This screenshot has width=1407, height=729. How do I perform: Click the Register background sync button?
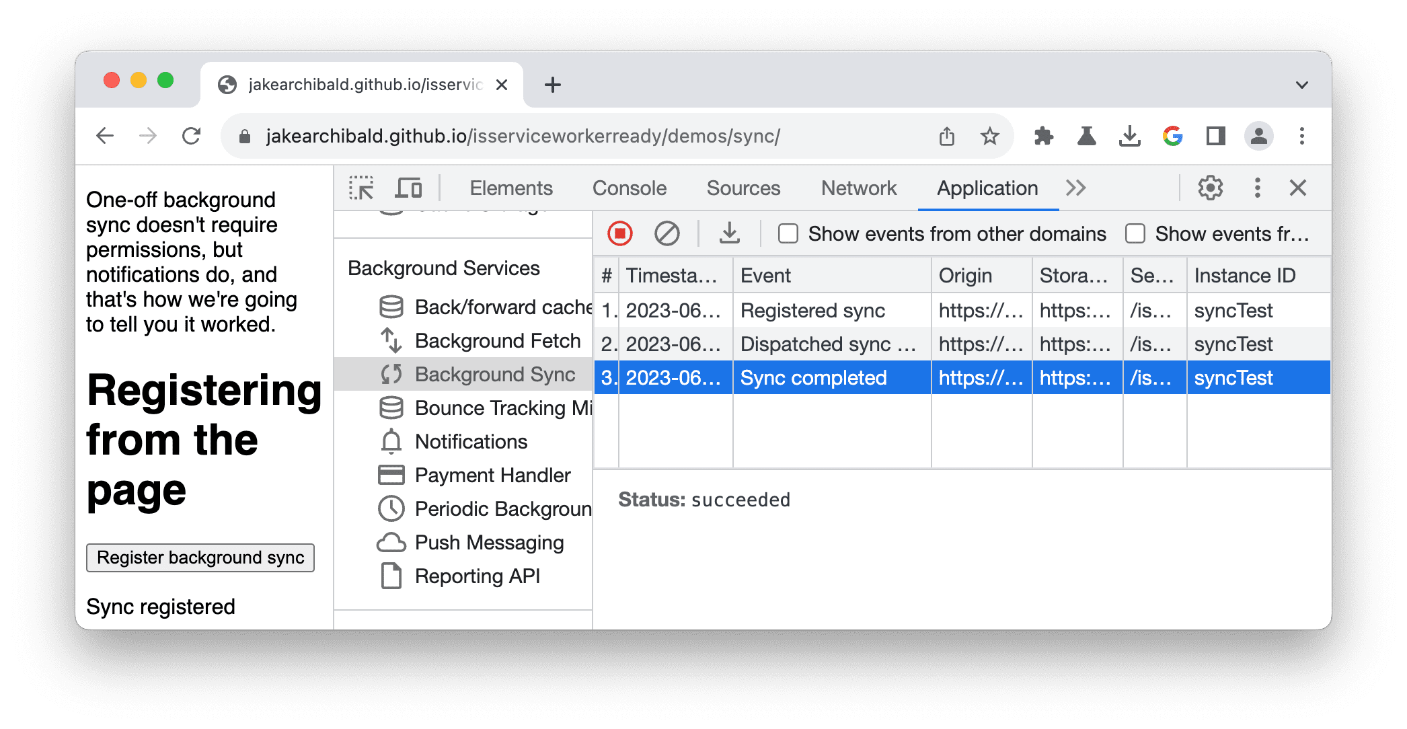click(x=200, y=558)
